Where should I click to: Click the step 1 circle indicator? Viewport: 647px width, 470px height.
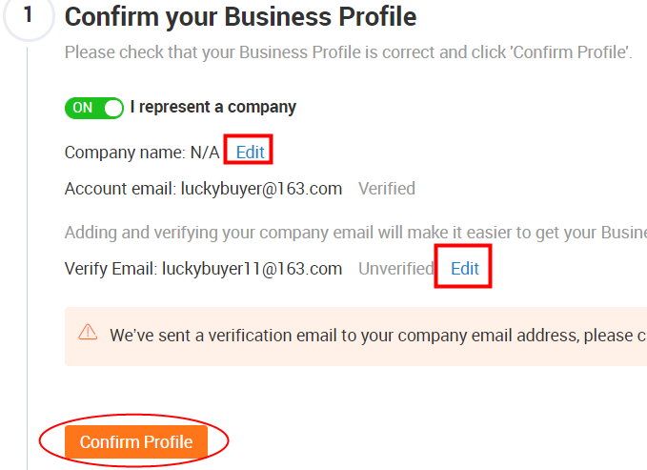(29, 15)
